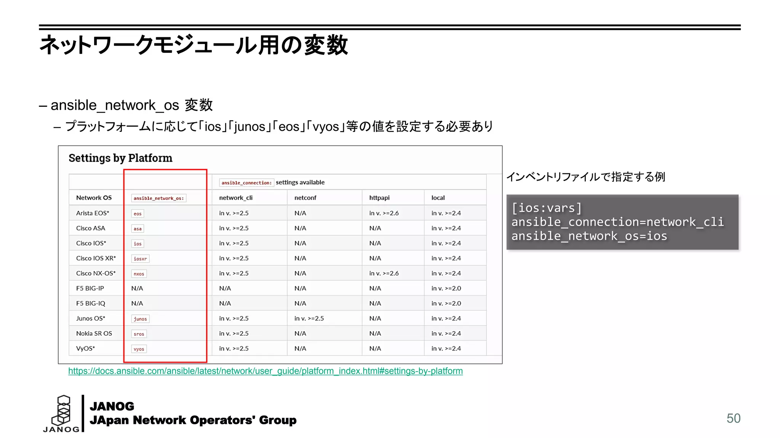Click 'JApan Network Operators' Group' text
The image size is (780, 438).
(193, 420)
